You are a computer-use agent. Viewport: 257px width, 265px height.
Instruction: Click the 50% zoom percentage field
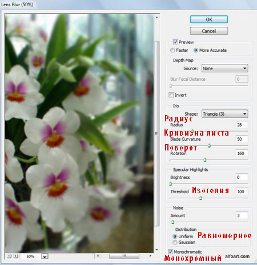[30, 256]
